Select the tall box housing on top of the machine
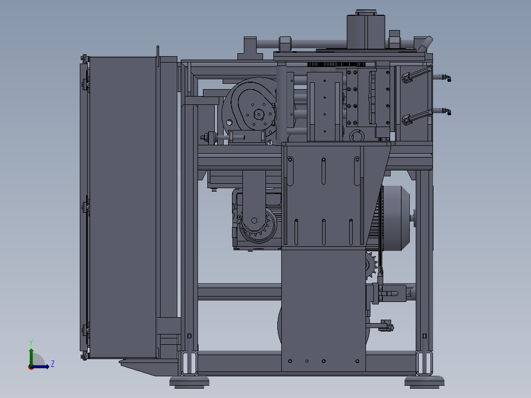 [365, 32]
